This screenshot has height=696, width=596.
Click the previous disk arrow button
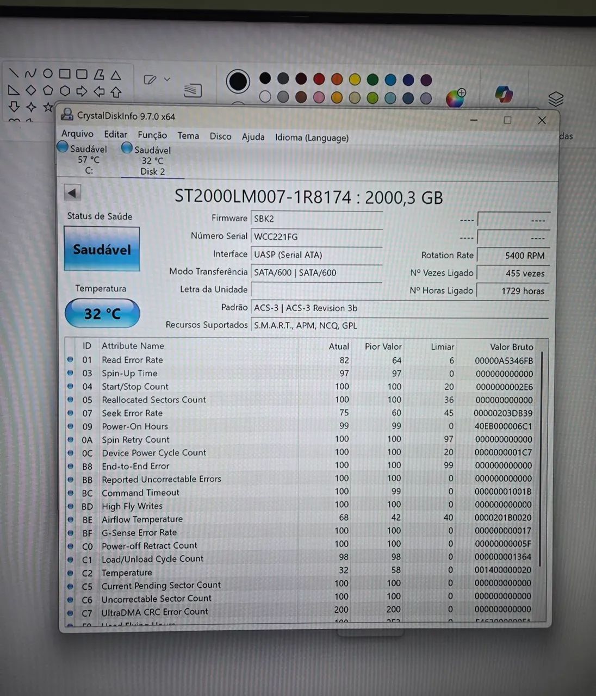72,192
